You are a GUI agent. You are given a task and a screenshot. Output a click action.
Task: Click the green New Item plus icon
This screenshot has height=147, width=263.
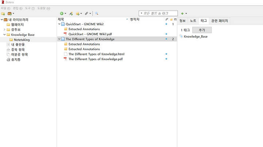coord(62,14)
